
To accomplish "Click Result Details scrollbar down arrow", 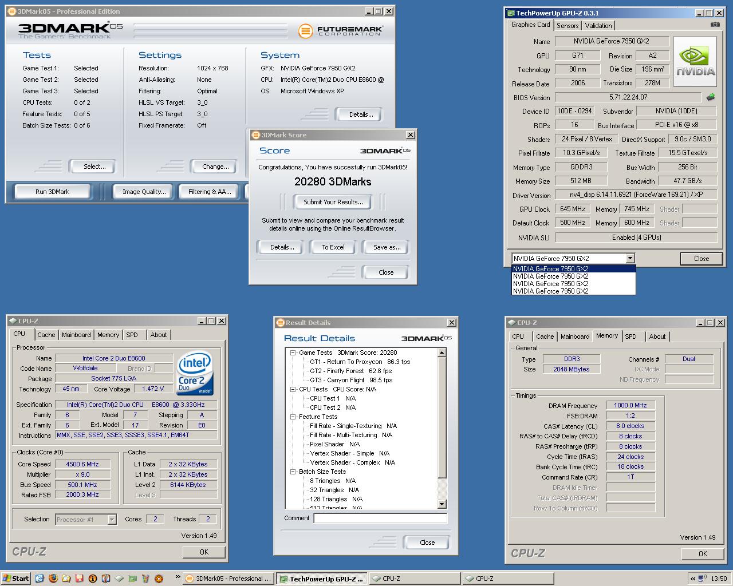I will [x=442, y=504].
